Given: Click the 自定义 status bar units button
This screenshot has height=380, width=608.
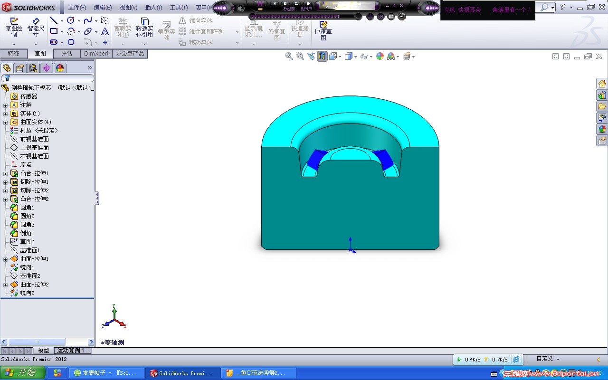Looking at the screenshot, I should (x=547, y=359).
